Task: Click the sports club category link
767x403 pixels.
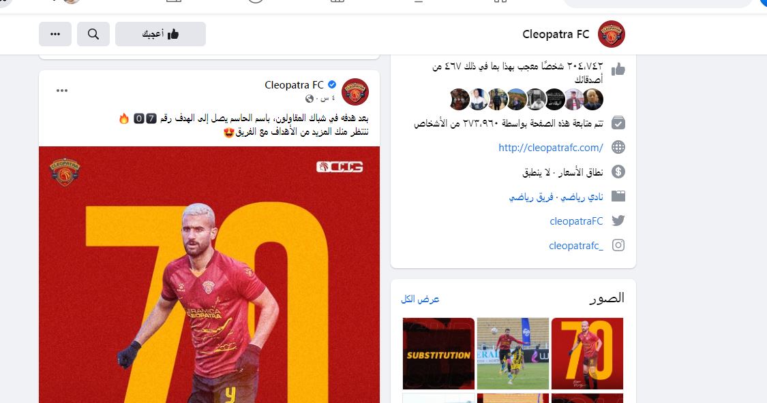Action: (582, 197)
